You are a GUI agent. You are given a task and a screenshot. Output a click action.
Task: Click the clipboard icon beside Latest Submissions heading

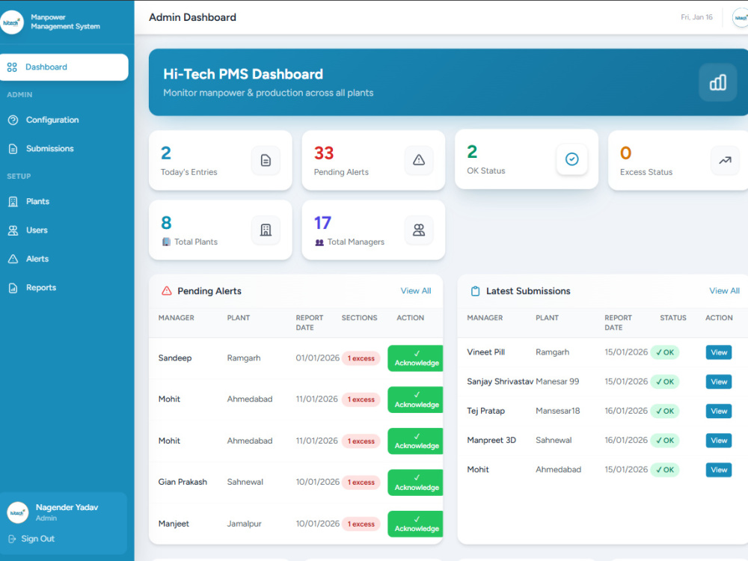coord(475,291)
